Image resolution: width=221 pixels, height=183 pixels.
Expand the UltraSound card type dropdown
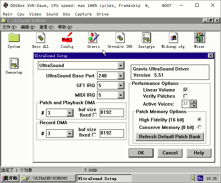click(120, 65)
